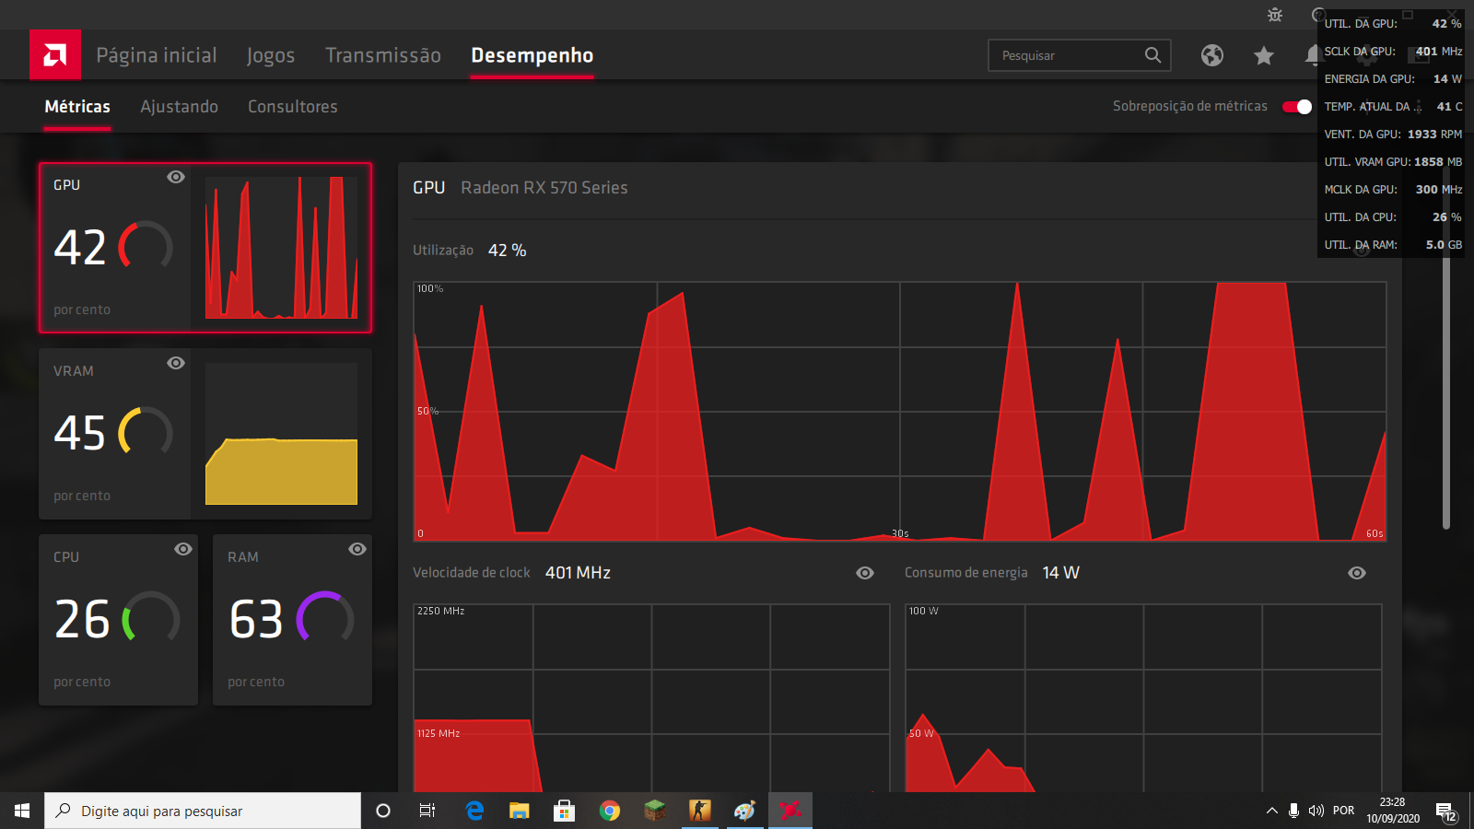1474x829 pixels.
Task: Launch Google Chrome from taskbar
Action: (x=609, y=811)
